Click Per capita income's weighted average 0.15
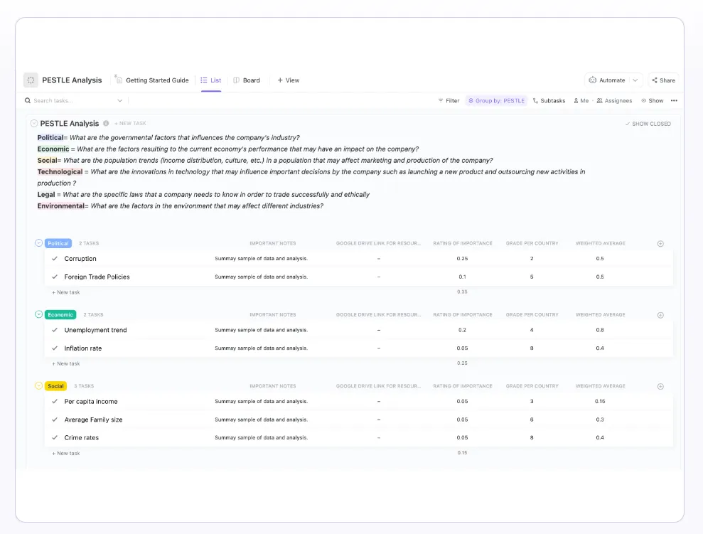Screen dimensions: 703x534 pyautogui.click(x=600, y=401)
